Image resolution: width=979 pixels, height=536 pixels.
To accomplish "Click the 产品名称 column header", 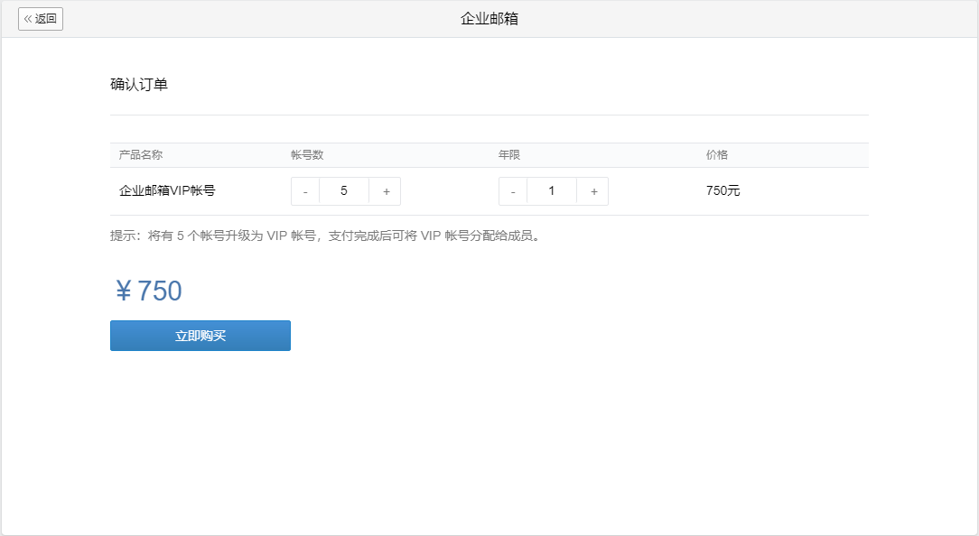I will (141, 154).
